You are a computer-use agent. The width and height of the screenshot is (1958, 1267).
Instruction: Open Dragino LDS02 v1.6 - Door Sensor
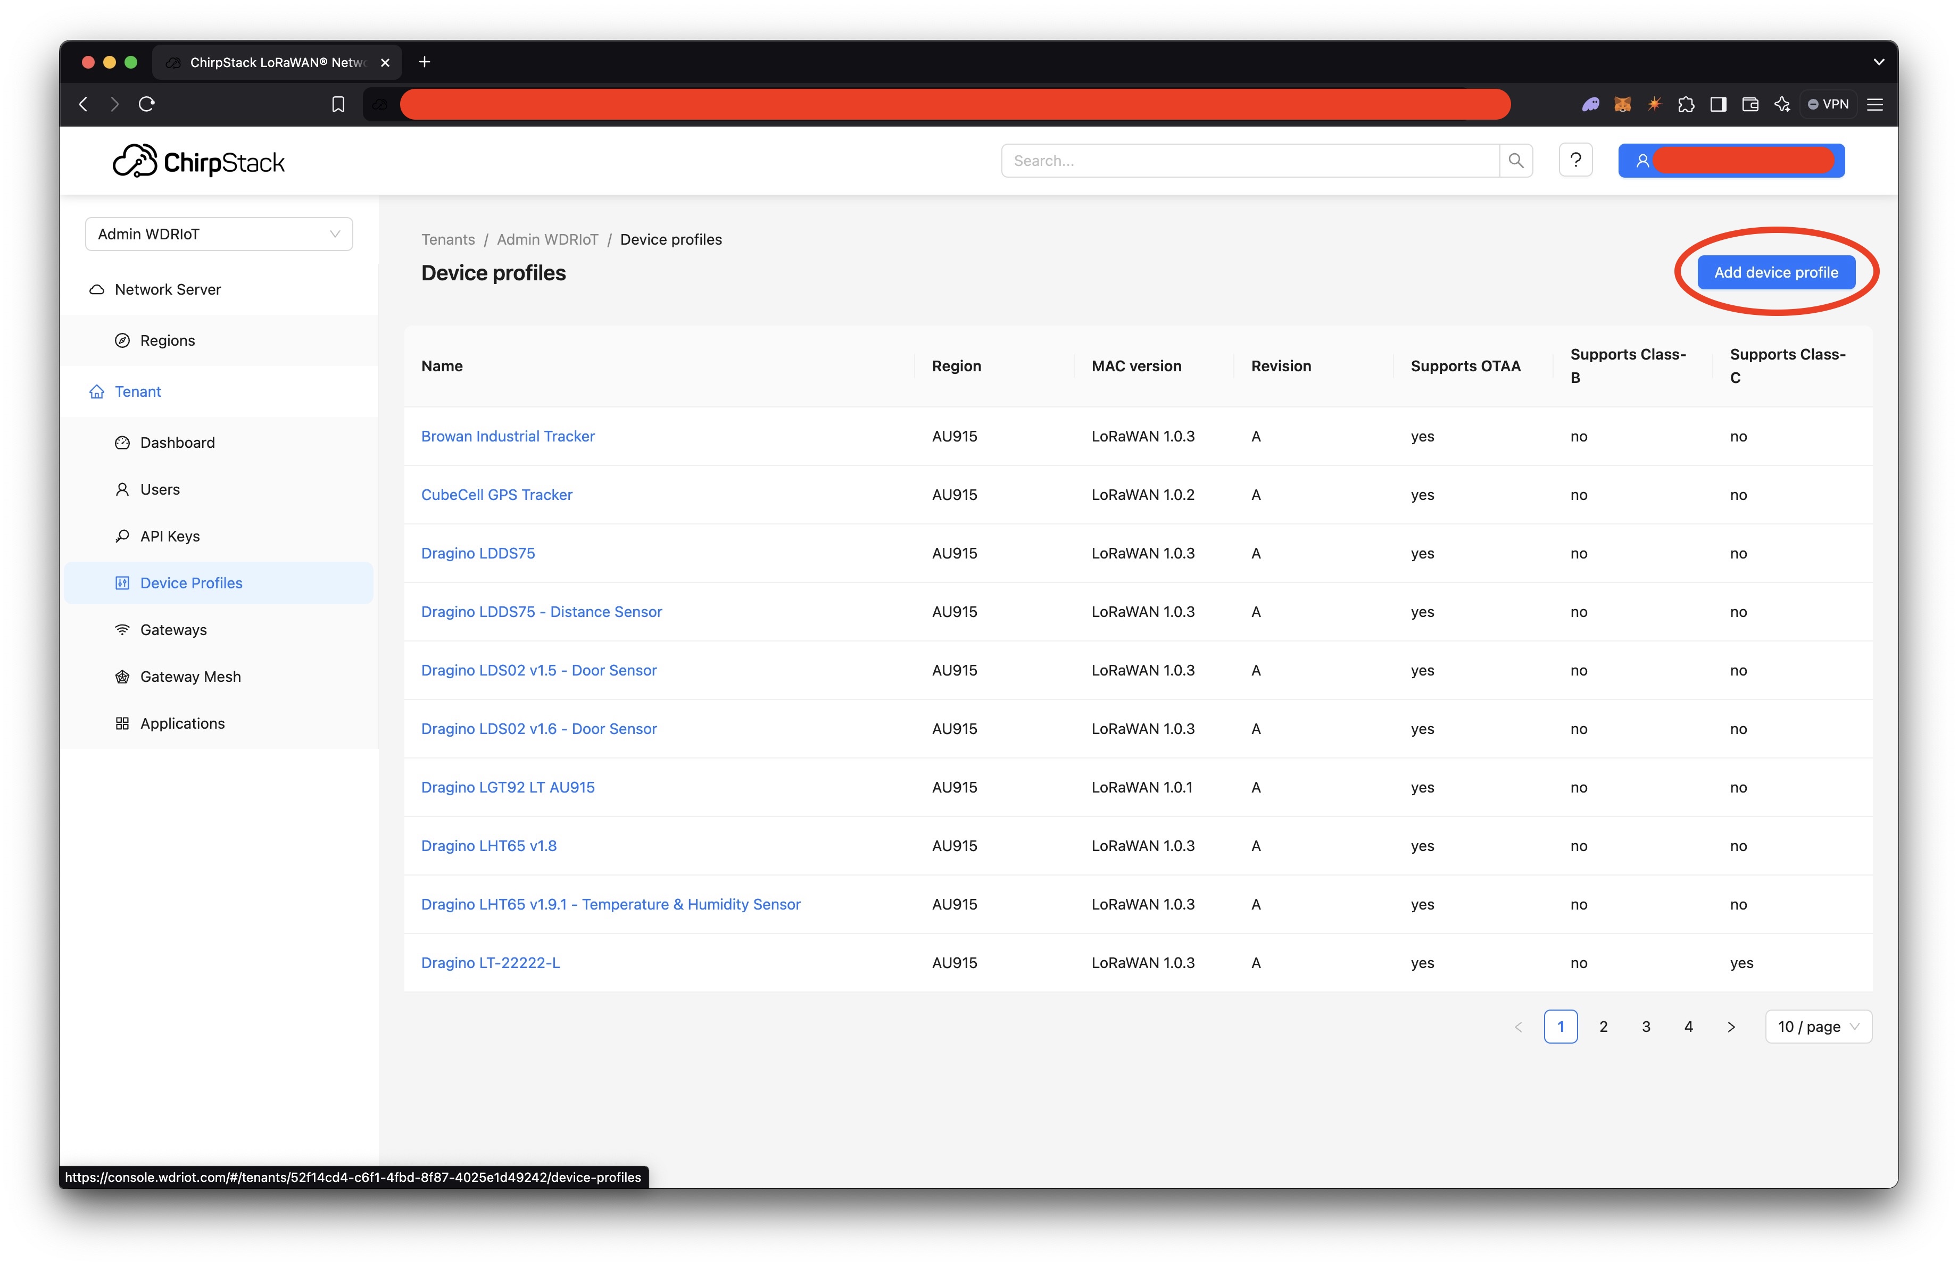(539, 729)
